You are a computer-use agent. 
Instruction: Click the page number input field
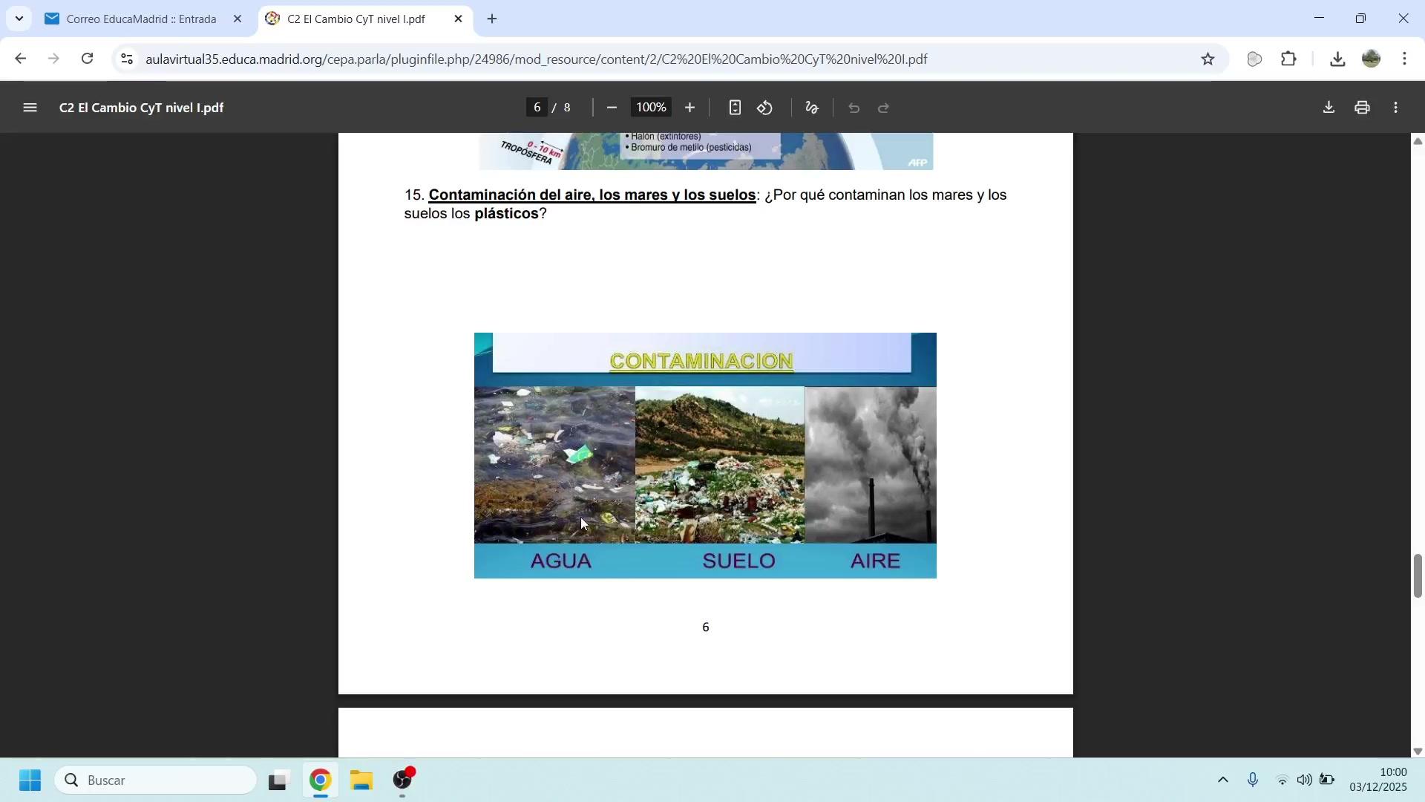(x=537, y=108)
